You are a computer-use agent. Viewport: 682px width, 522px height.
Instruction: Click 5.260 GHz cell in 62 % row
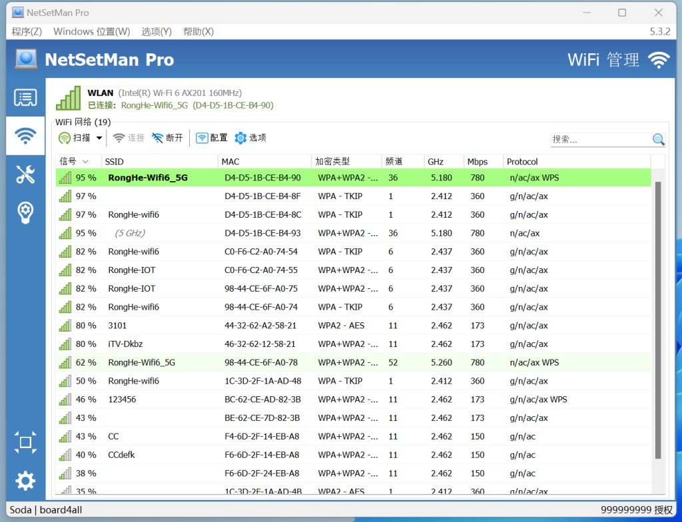click(x=442, y=362)
